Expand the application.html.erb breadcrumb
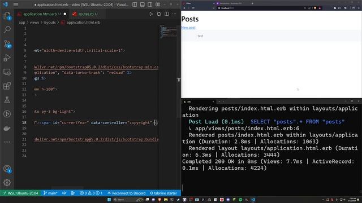The height and width of the screenshot is (203, 362). click(x=81, y=23)
